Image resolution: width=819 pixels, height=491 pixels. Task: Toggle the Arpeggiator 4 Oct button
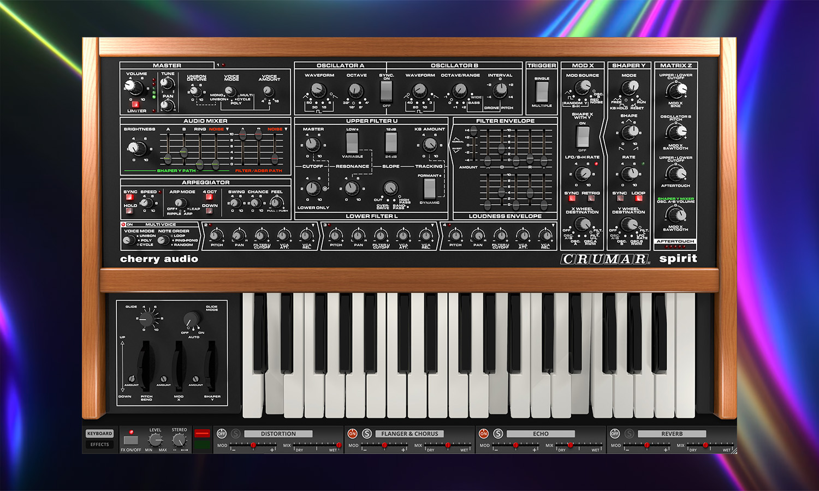tap(210, 198)
